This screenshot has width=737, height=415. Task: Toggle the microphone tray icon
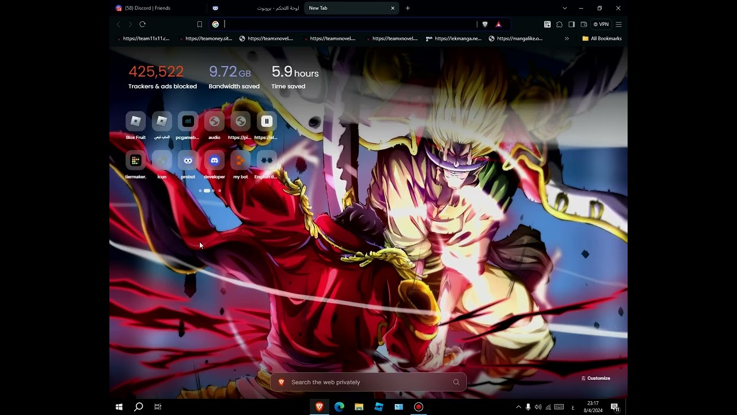(528, 407)
